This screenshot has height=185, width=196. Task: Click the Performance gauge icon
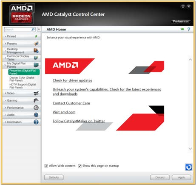point(36,108)
